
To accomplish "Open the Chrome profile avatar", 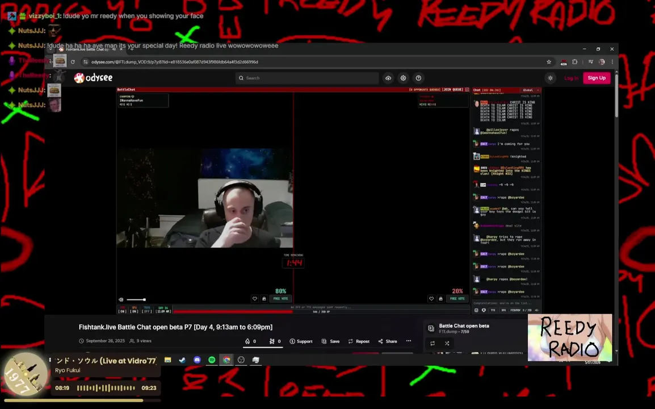I will pyautogui.click(x=602, y=62).
